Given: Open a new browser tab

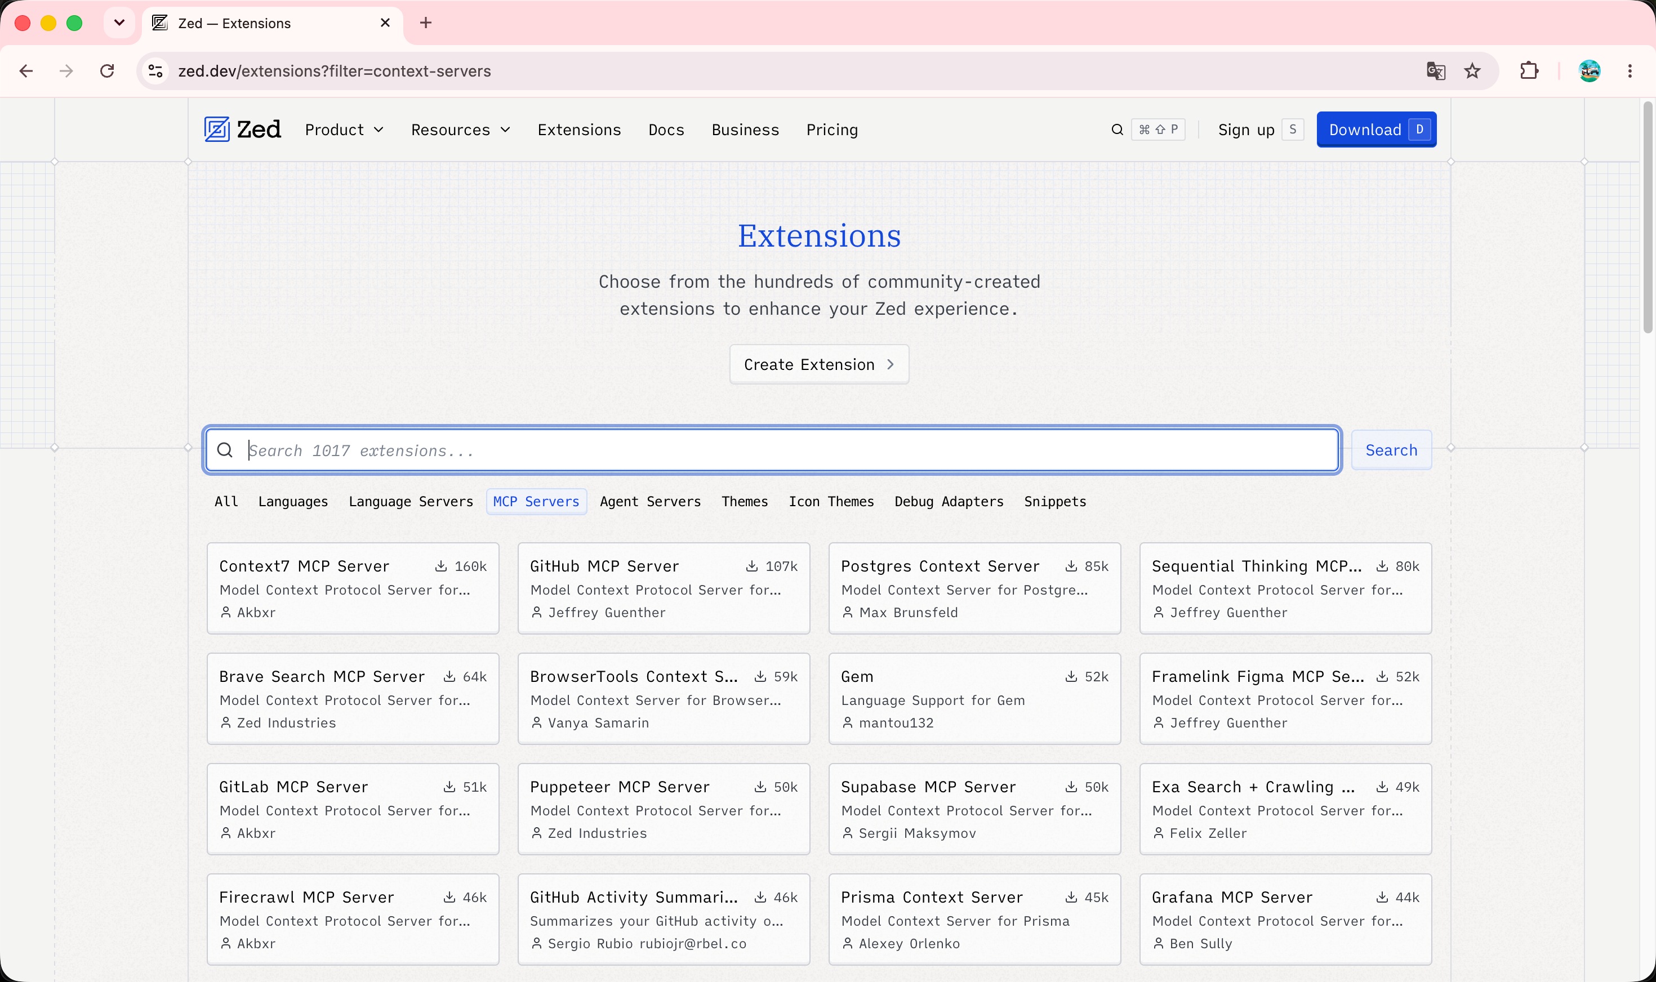Looking at the screenshot, I should point(426,23).
